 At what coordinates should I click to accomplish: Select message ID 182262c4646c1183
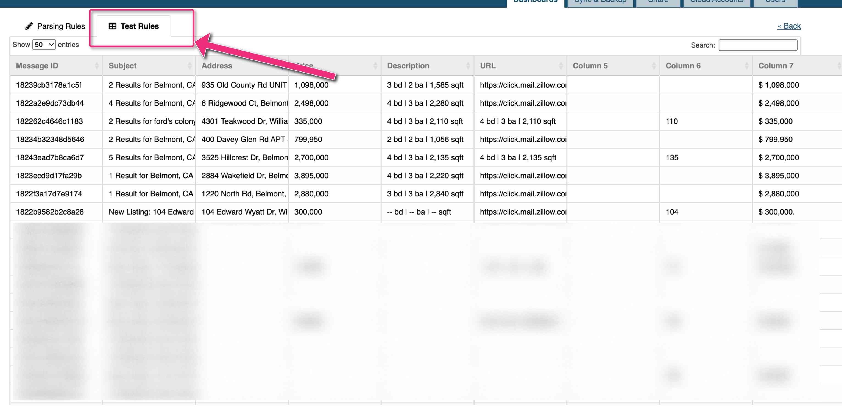coord(49,121)
